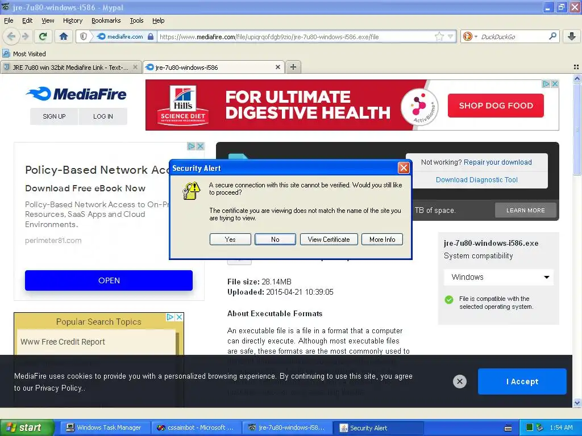Click the Repair your download link

[497, 162]
